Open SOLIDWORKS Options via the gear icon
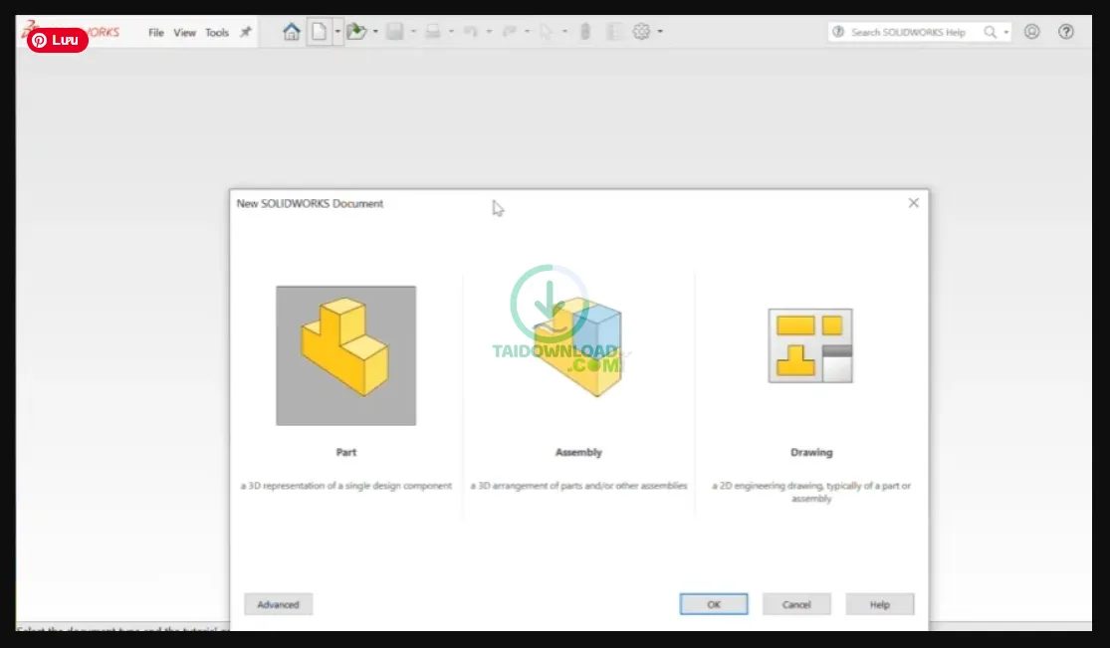 click(x=640, y=31)
